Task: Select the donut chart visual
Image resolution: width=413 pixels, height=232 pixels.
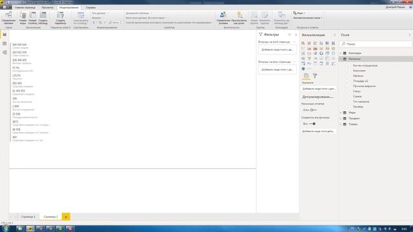Action: (321, 53)
